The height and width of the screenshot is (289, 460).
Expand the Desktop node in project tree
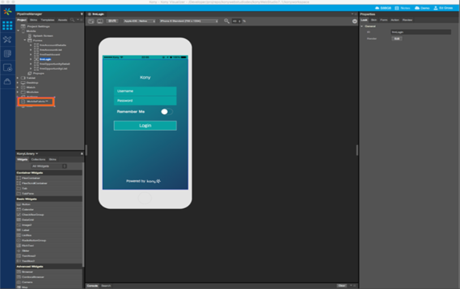pos(18,83)
